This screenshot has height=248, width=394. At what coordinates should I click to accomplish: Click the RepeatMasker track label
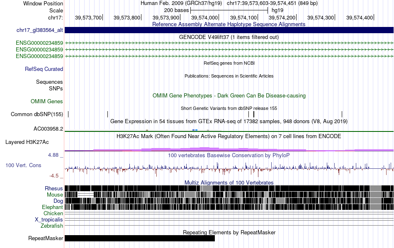coord(46,238)
